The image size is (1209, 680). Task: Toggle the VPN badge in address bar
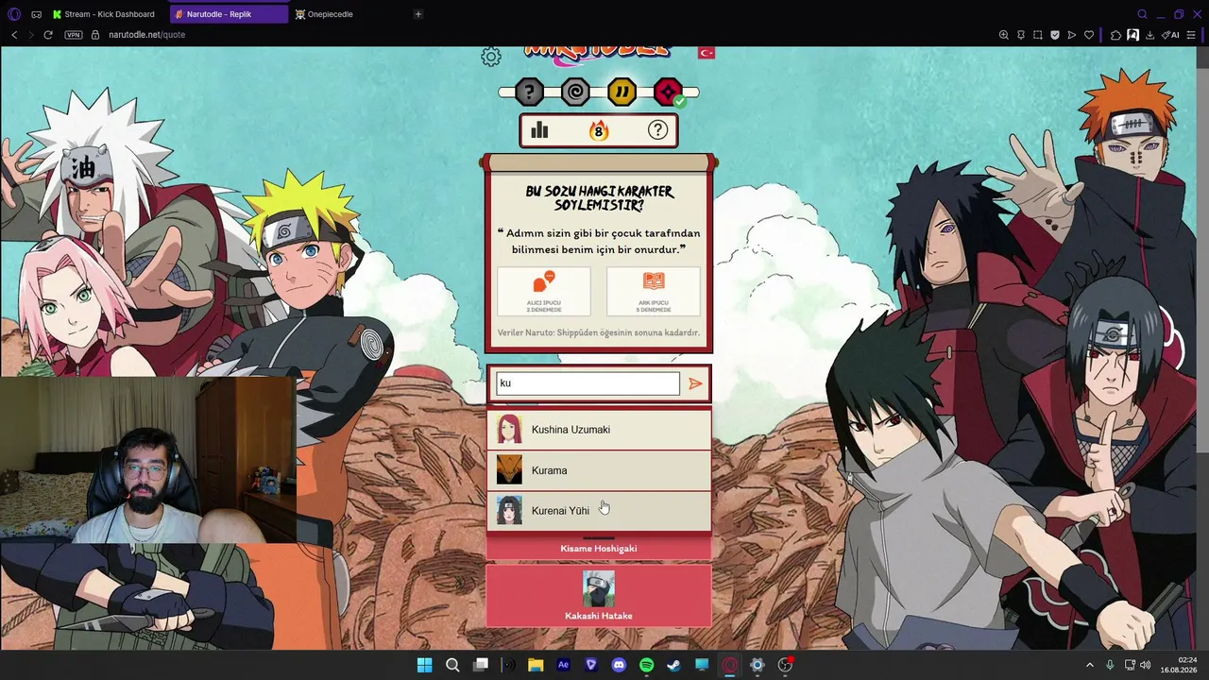pos(74,35)
